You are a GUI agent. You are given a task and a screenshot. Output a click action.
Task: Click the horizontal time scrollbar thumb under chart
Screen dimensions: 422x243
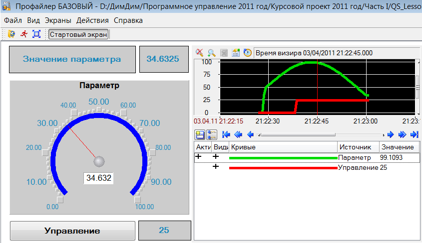pos(298,134)
